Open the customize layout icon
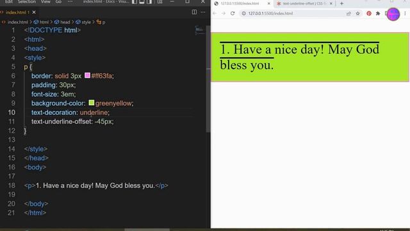 pos(160,2)
